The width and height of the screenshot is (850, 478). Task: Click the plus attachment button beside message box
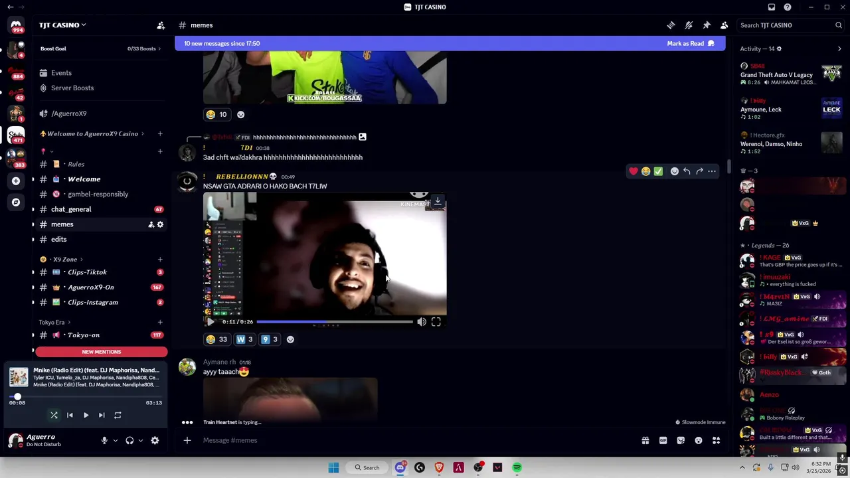tap(187, 440)
